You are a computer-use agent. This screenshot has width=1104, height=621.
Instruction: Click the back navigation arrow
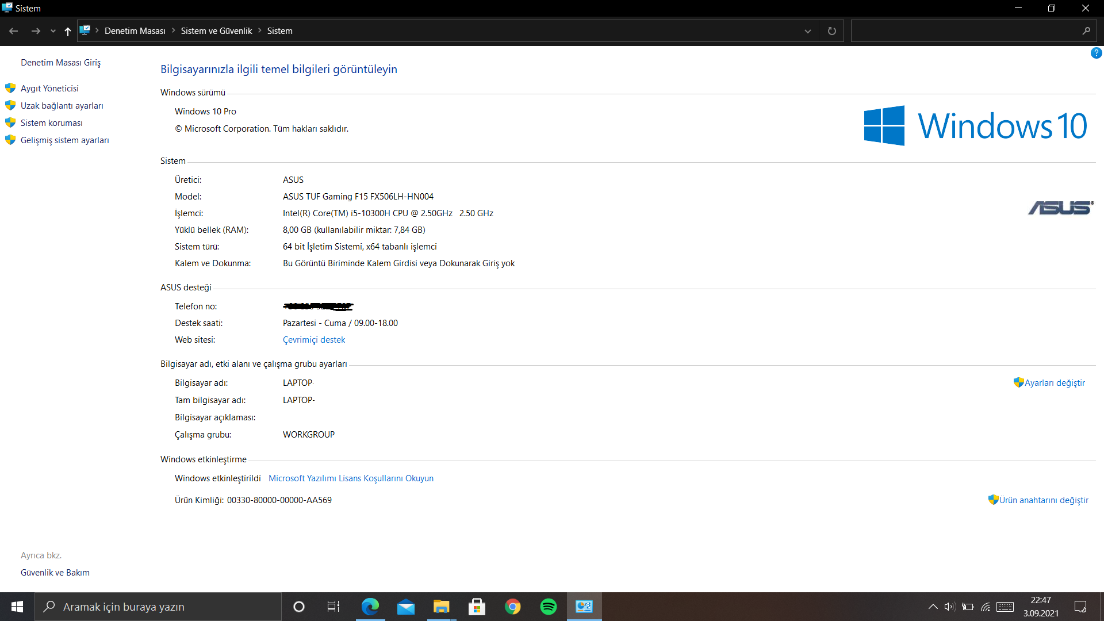[x=14, y=31]
